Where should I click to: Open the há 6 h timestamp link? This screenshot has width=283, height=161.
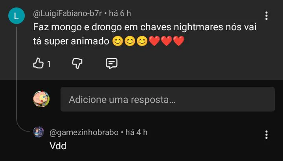120,13
